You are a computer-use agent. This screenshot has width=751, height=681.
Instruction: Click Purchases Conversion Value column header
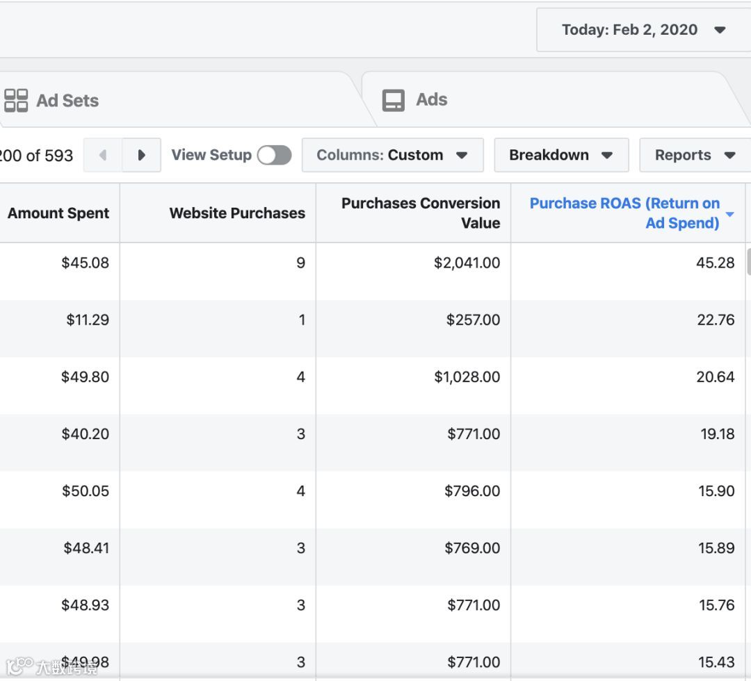420,213
